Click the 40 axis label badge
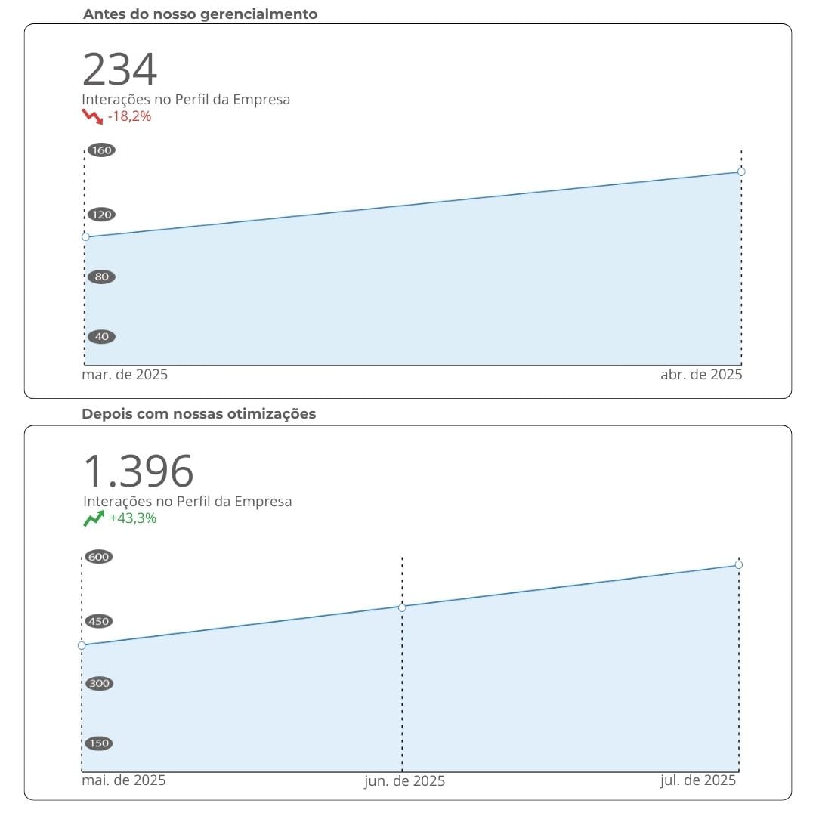The height and width of the screenshot is (816, 816). click(x=101, y=337)
